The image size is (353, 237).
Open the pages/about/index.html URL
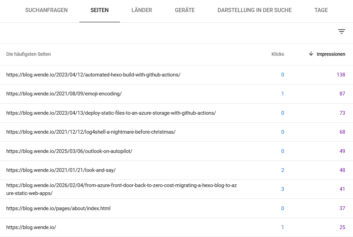(58, 208)
